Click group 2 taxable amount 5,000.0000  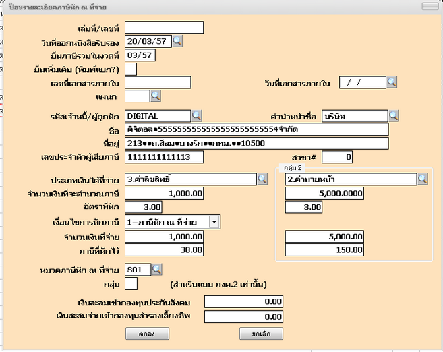pos(324,194)
